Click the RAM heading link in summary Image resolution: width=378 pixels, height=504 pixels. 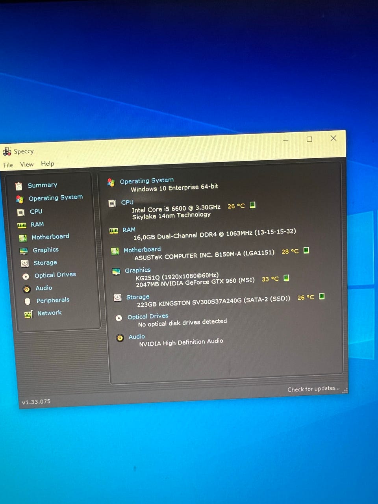click(x=129, y=230)
